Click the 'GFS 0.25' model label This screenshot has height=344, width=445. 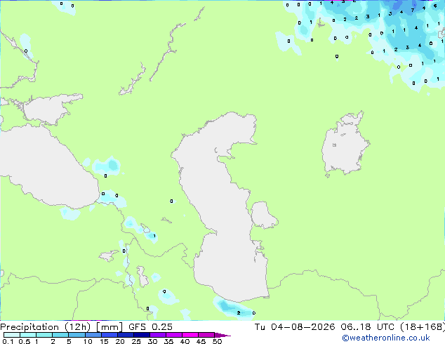[150, 327]
